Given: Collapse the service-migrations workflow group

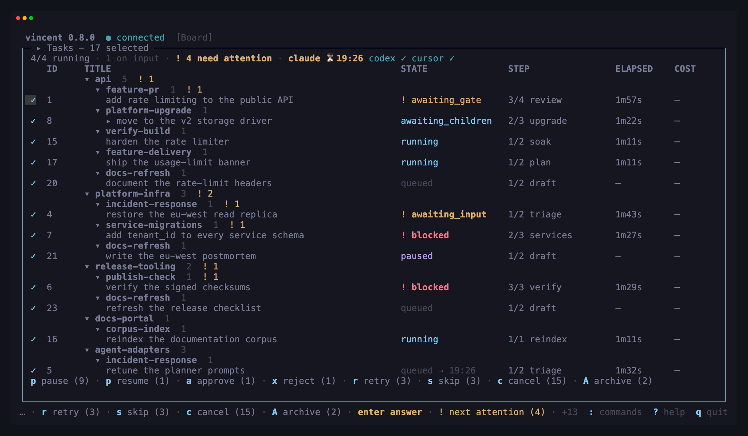Looking at the screenshot, I should click(x=98, y=225).
